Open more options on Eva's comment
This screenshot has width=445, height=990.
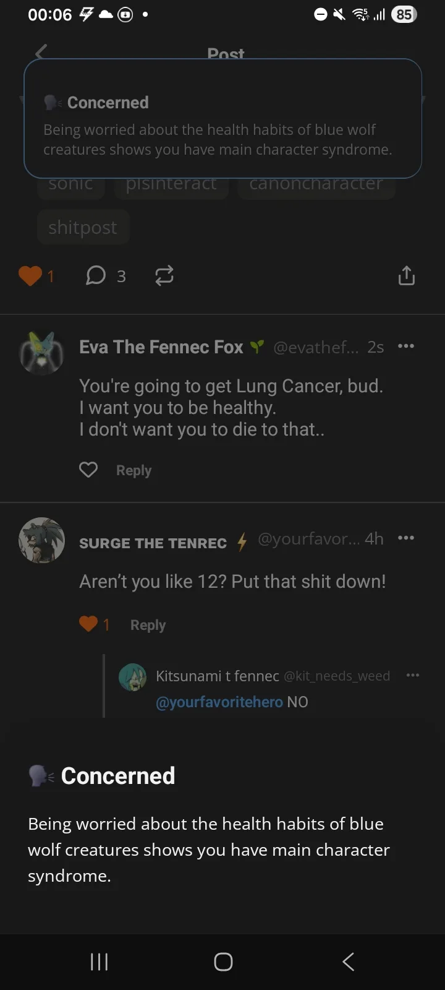(x=406, y=346)
